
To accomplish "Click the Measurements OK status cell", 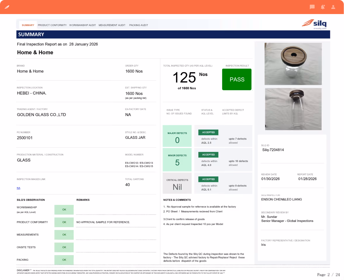I will (x=64, y=235).
